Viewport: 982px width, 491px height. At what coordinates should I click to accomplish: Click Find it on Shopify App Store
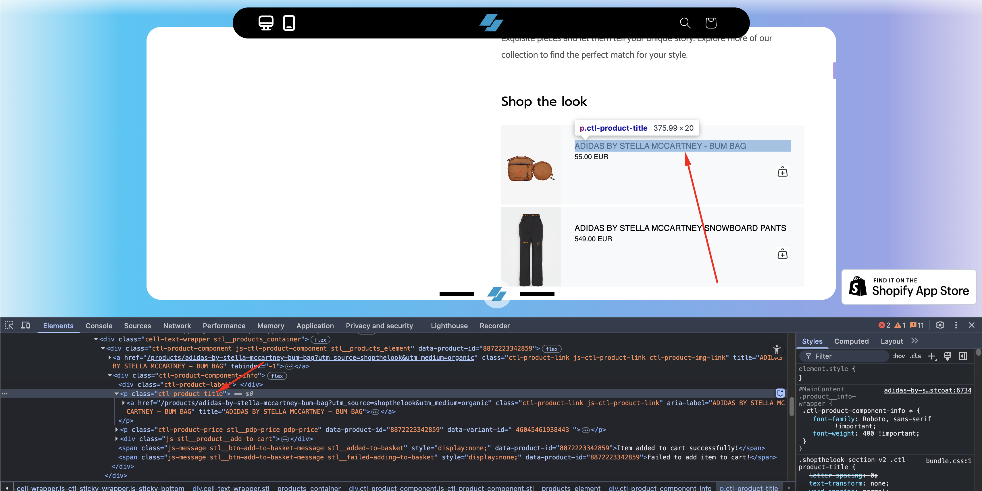click(x=908, y=287)
